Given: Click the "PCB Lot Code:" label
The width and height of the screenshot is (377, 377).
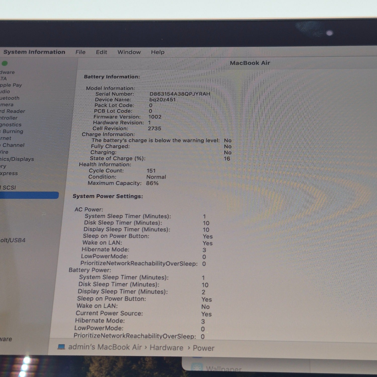Looking at the screenshot, I should [x=113, y=111].
